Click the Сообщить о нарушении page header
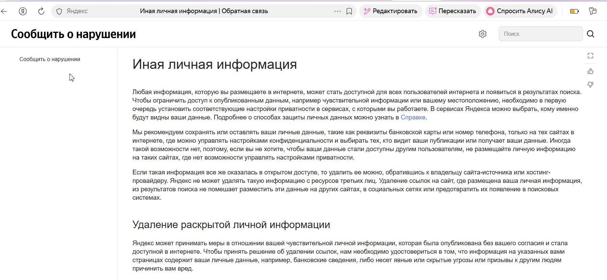This screenshot has height=280, width=607. (x=73, y=34)
